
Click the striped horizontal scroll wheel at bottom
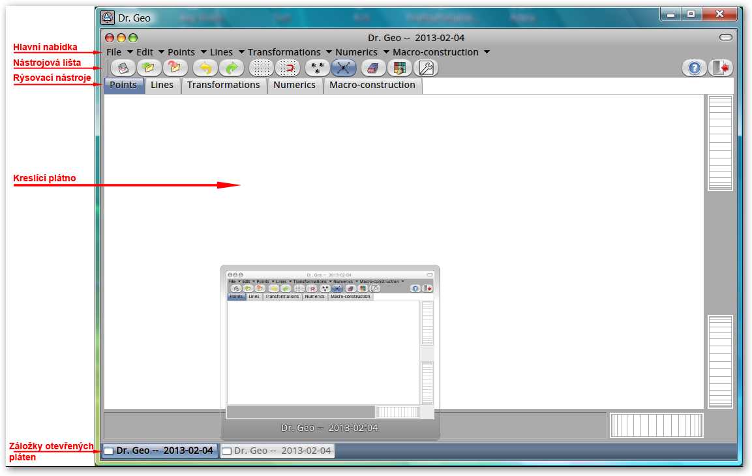(x=657, y=425)
